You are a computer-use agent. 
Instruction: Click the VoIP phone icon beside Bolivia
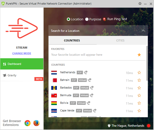(x=88, y=103)
